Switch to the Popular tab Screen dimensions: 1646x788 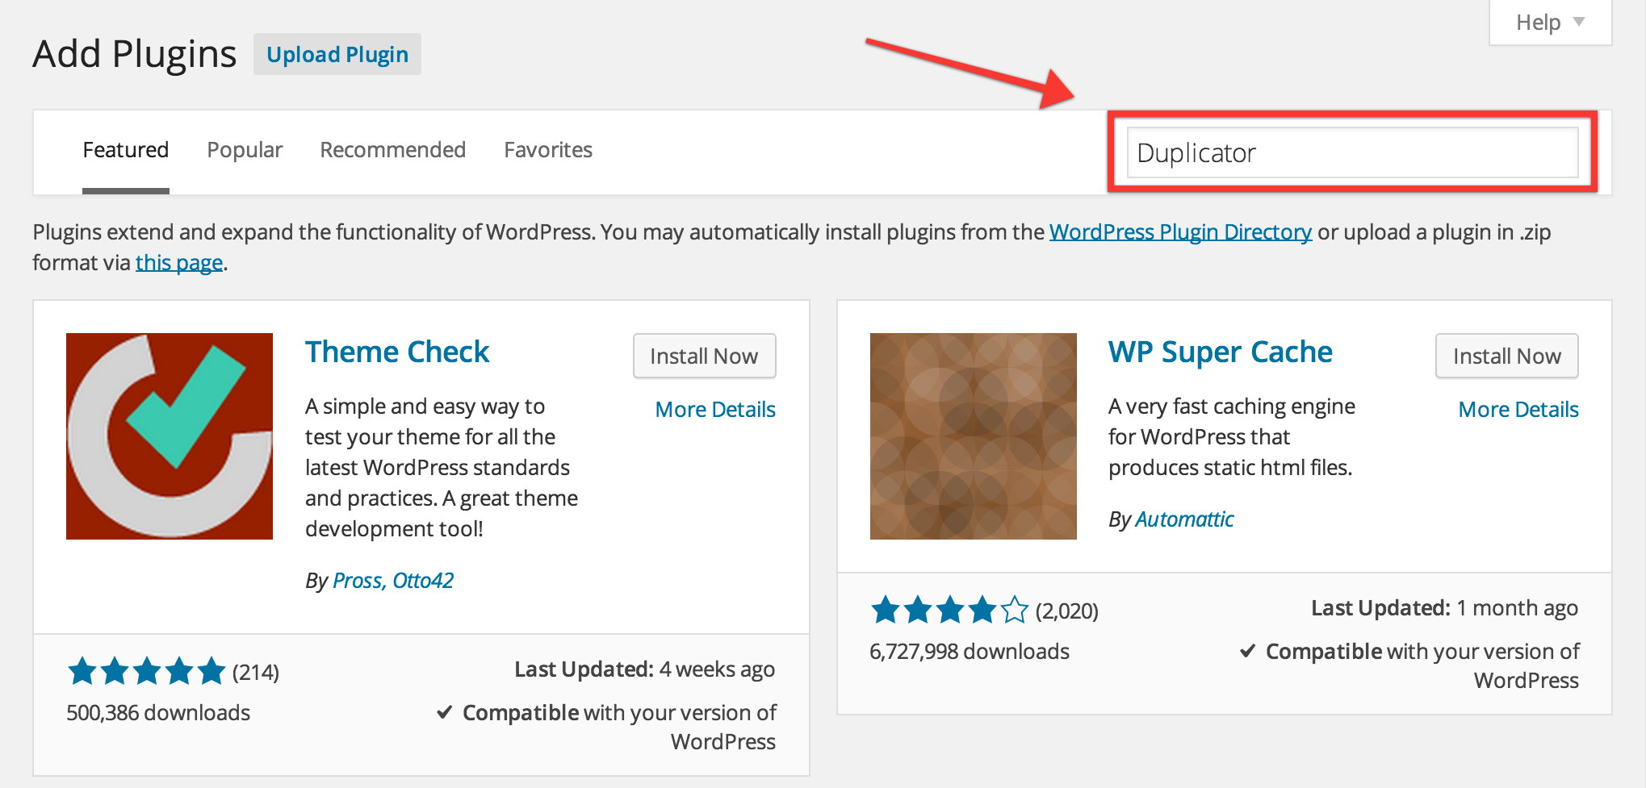coord(245,150)
